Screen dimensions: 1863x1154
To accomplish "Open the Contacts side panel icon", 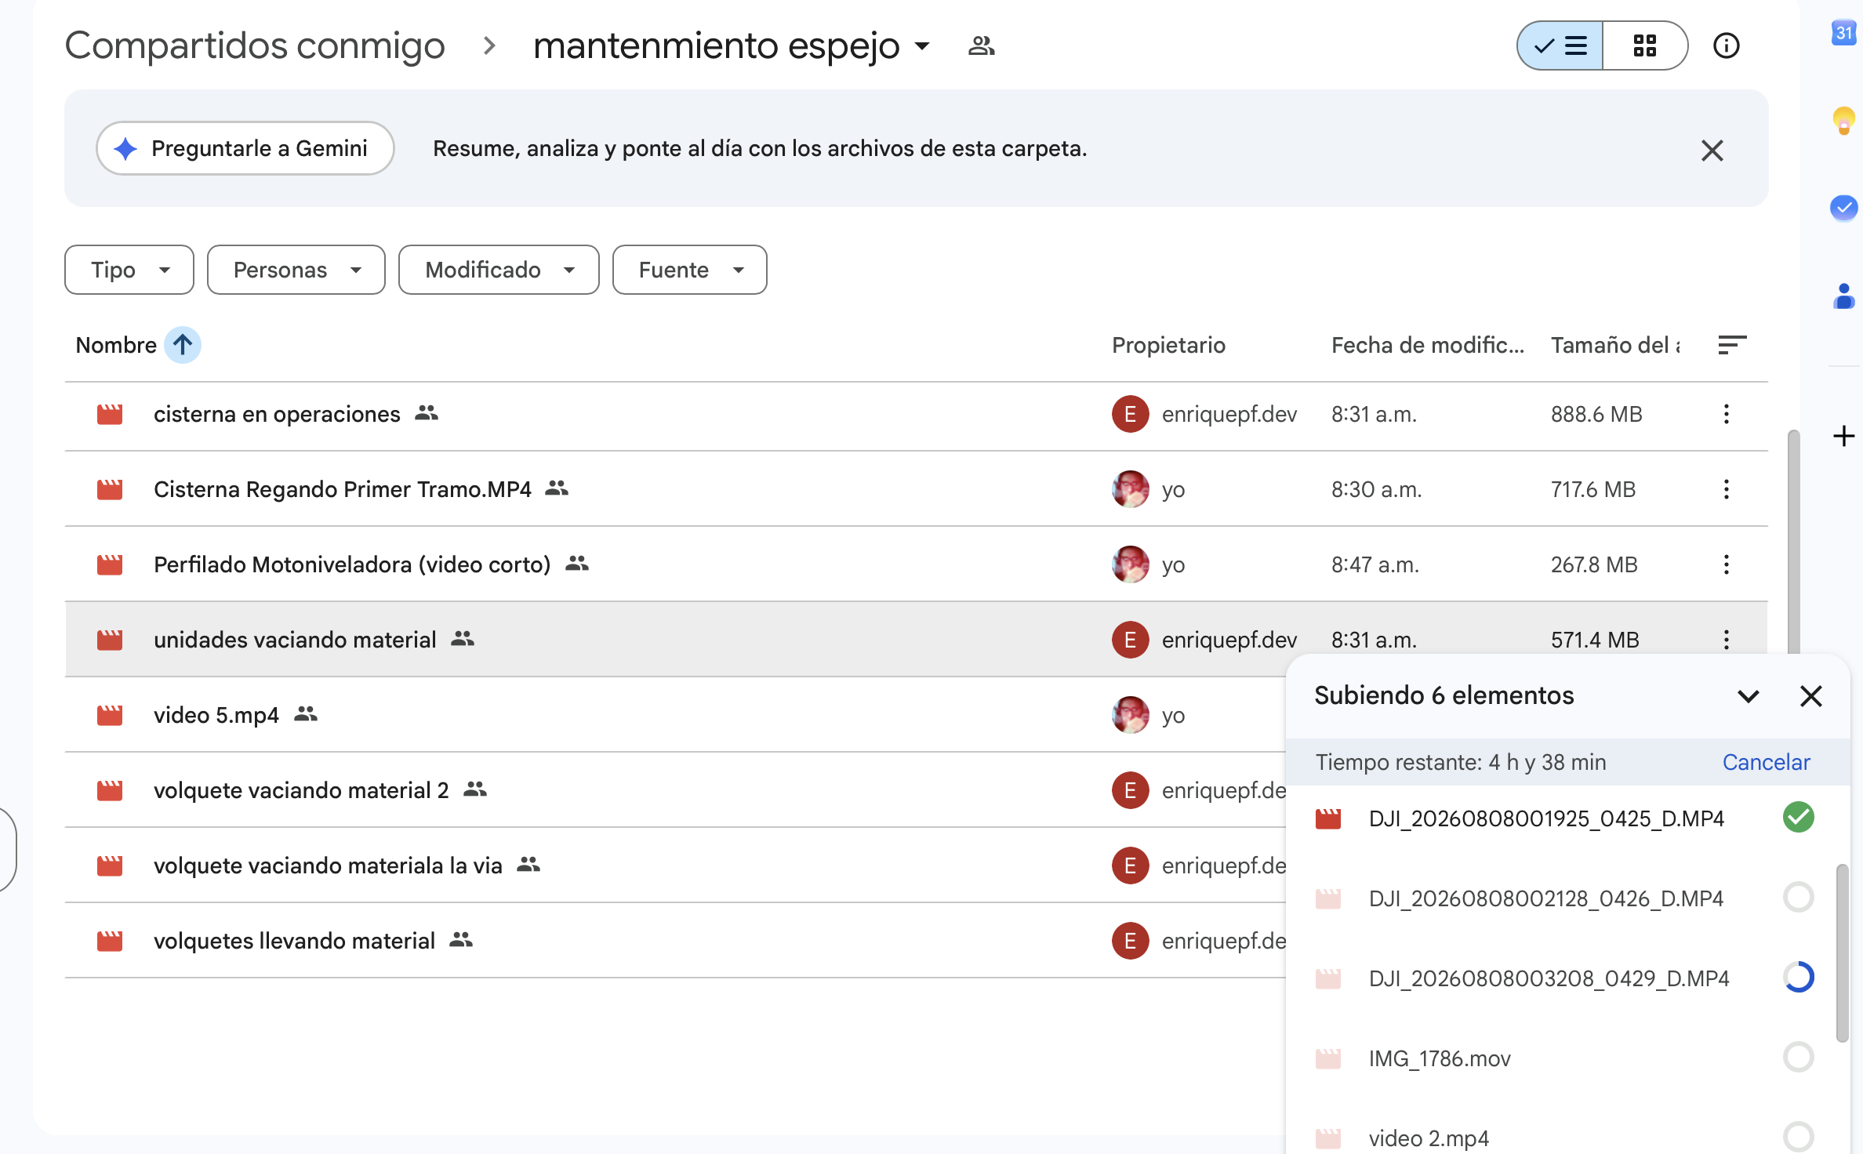I will point(1844,296).
